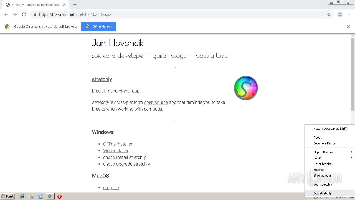Click the Chrome taskbar icon
Viewport: 355px width, 200px height.
coord(50,196)
